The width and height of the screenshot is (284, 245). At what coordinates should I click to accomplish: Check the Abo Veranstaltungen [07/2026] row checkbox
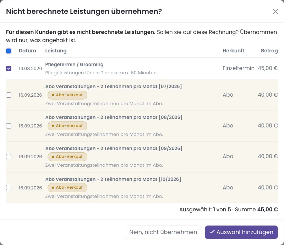(9, 95)
